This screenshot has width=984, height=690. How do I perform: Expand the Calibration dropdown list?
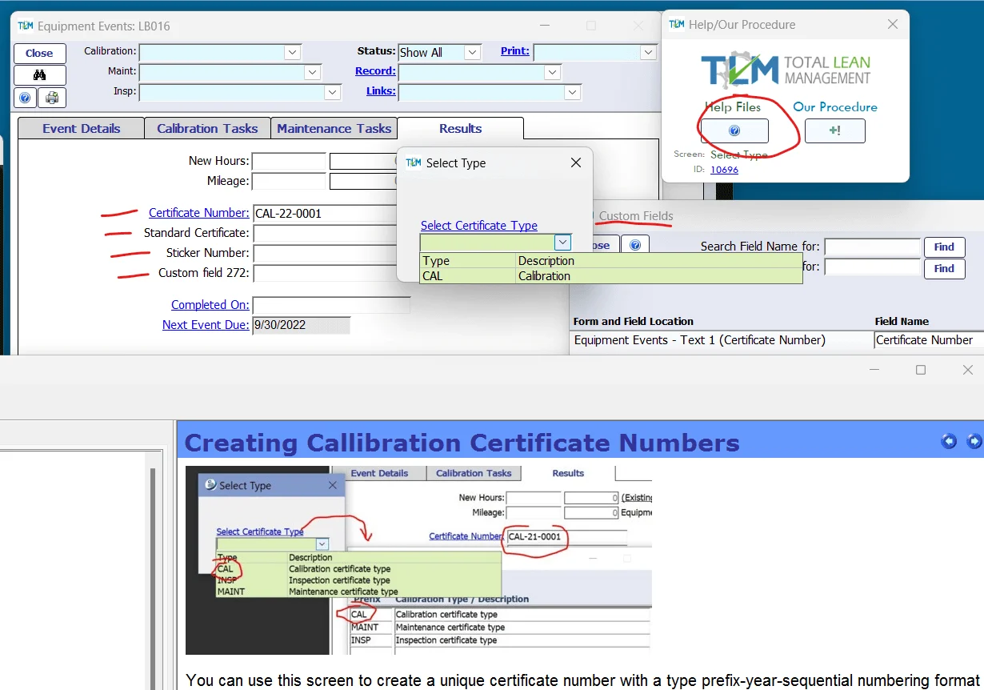click(292, 53)
